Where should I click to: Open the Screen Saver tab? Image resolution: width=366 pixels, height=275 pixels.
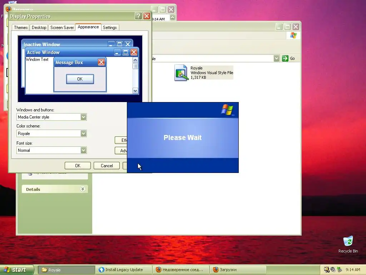(x=62, y=28)
